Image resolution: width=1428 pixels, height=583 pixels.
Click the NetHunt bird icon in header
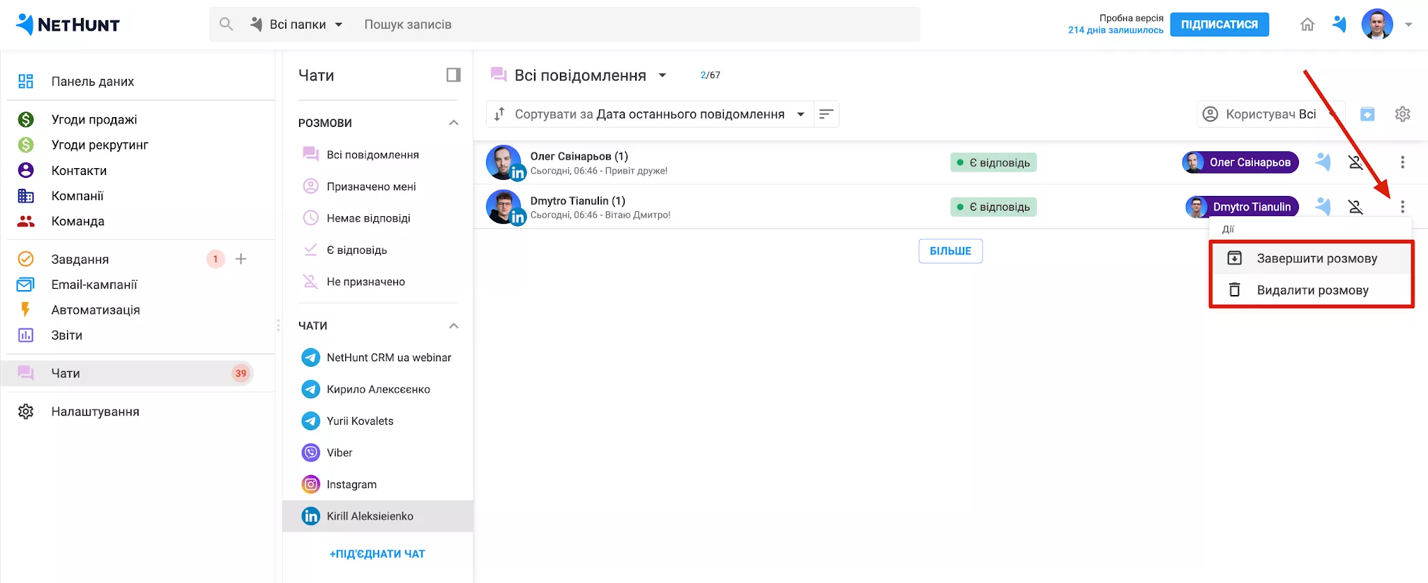(x=1339, y=24)
